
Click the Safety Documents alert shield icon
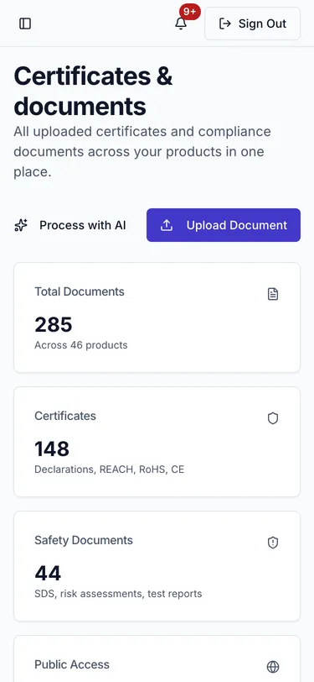coord(273,543)
